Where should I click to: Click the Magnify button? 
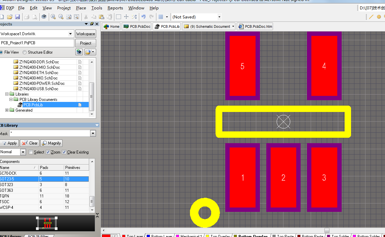pyautogui.click(x=51, y=143)
